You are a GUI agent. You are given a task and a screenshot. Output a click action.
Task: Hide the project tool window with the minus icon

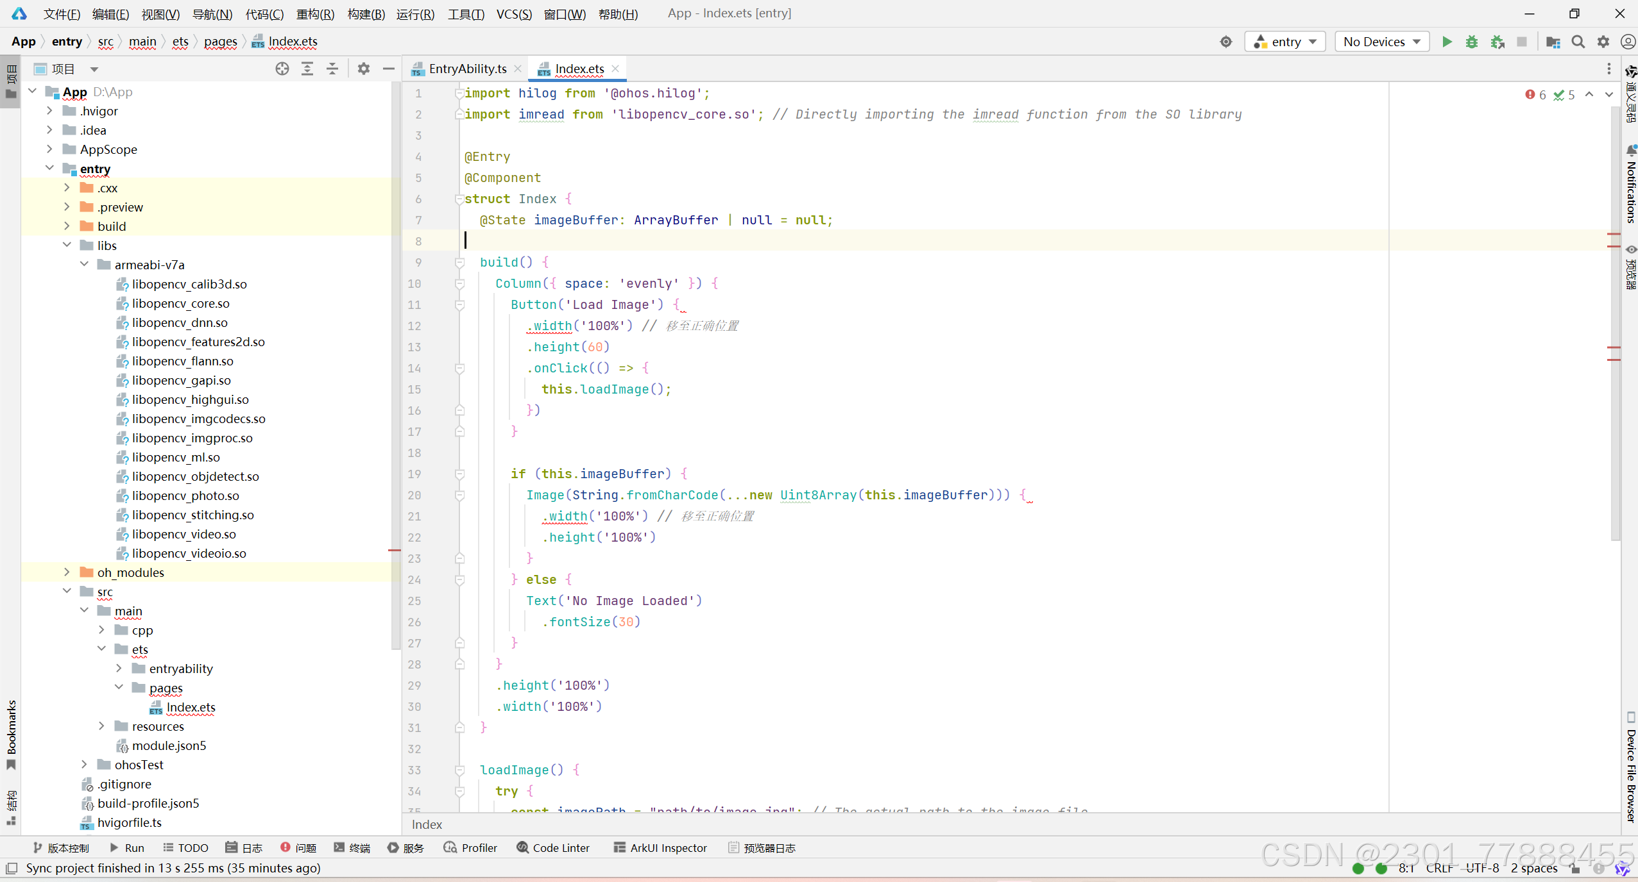click(388, 69)
